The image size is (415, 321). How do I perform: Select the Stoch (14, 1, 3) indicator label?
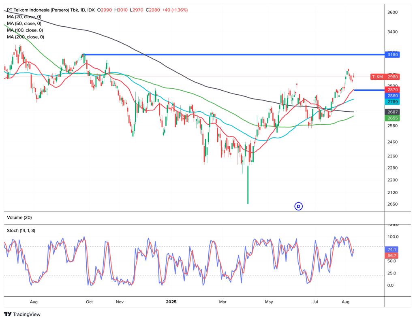click(x=21, y=230)
